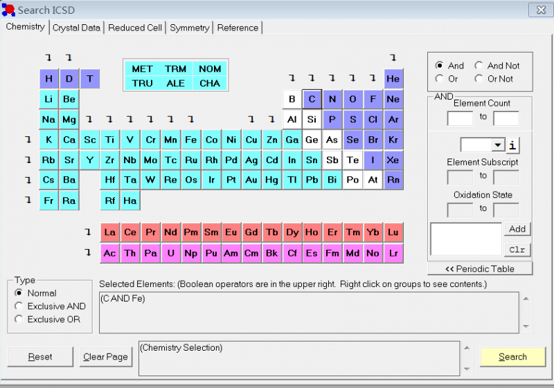Click the T tritium tile

[x=90, y=79]
